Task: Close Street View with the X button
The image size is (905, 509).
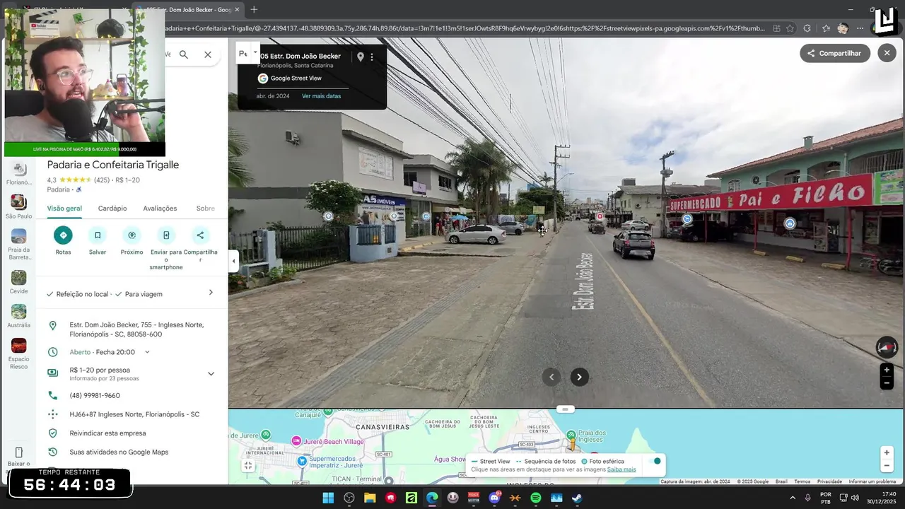Action: 887,53
